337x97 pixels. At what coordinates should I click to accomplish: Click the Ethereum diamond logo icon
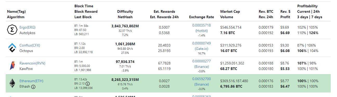[12, 83]
